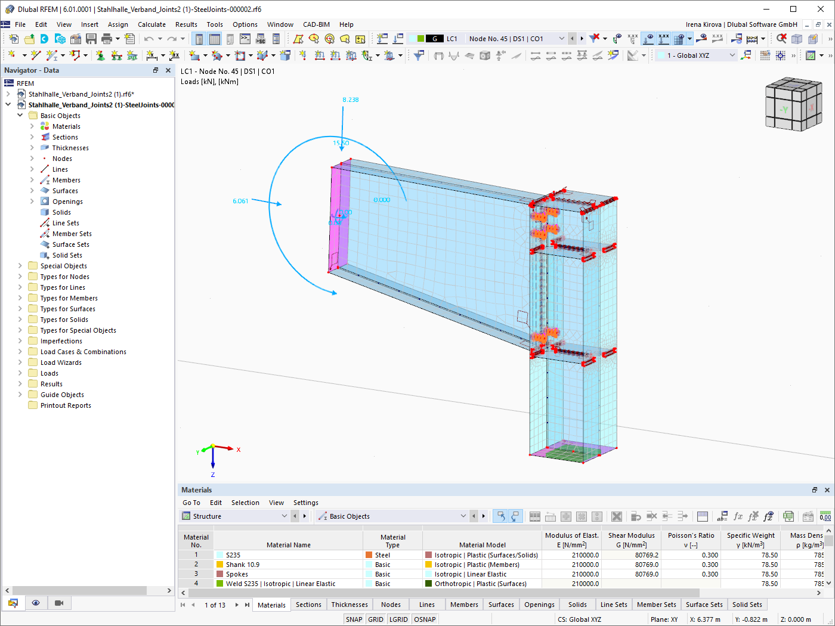This screenshot has height=626, width=835.
Task: Click Go To in Materials panel
Action: coord(191,503)
